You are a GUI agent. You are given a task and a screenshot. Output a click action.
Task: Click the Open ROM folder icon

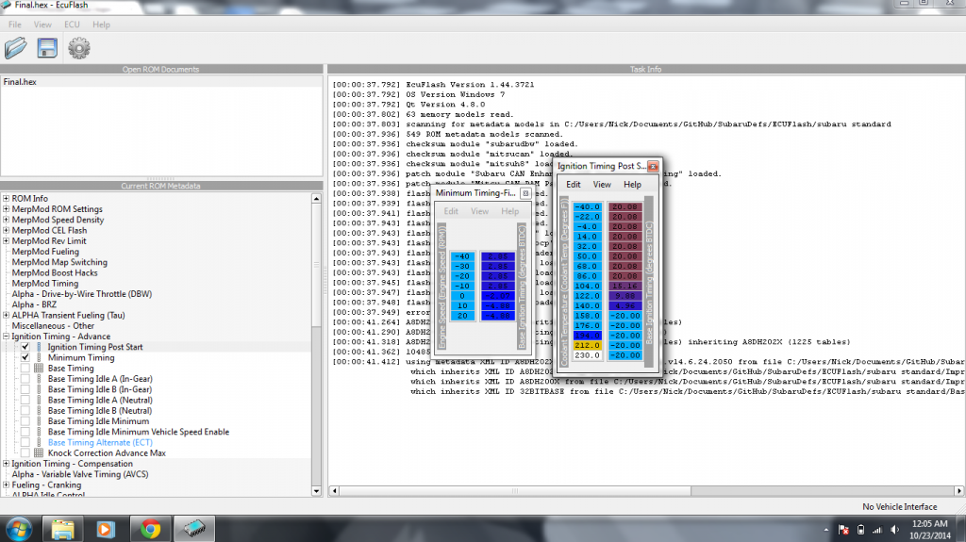tap(16, 47)
